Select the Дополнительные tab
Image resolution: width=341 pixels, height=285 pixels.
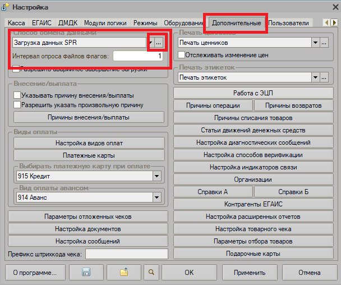236,23
